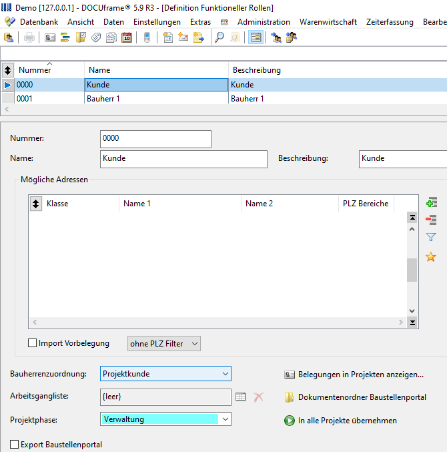
Task: Click the users folder icon in toolbar
Action: (x=9, y=37)
